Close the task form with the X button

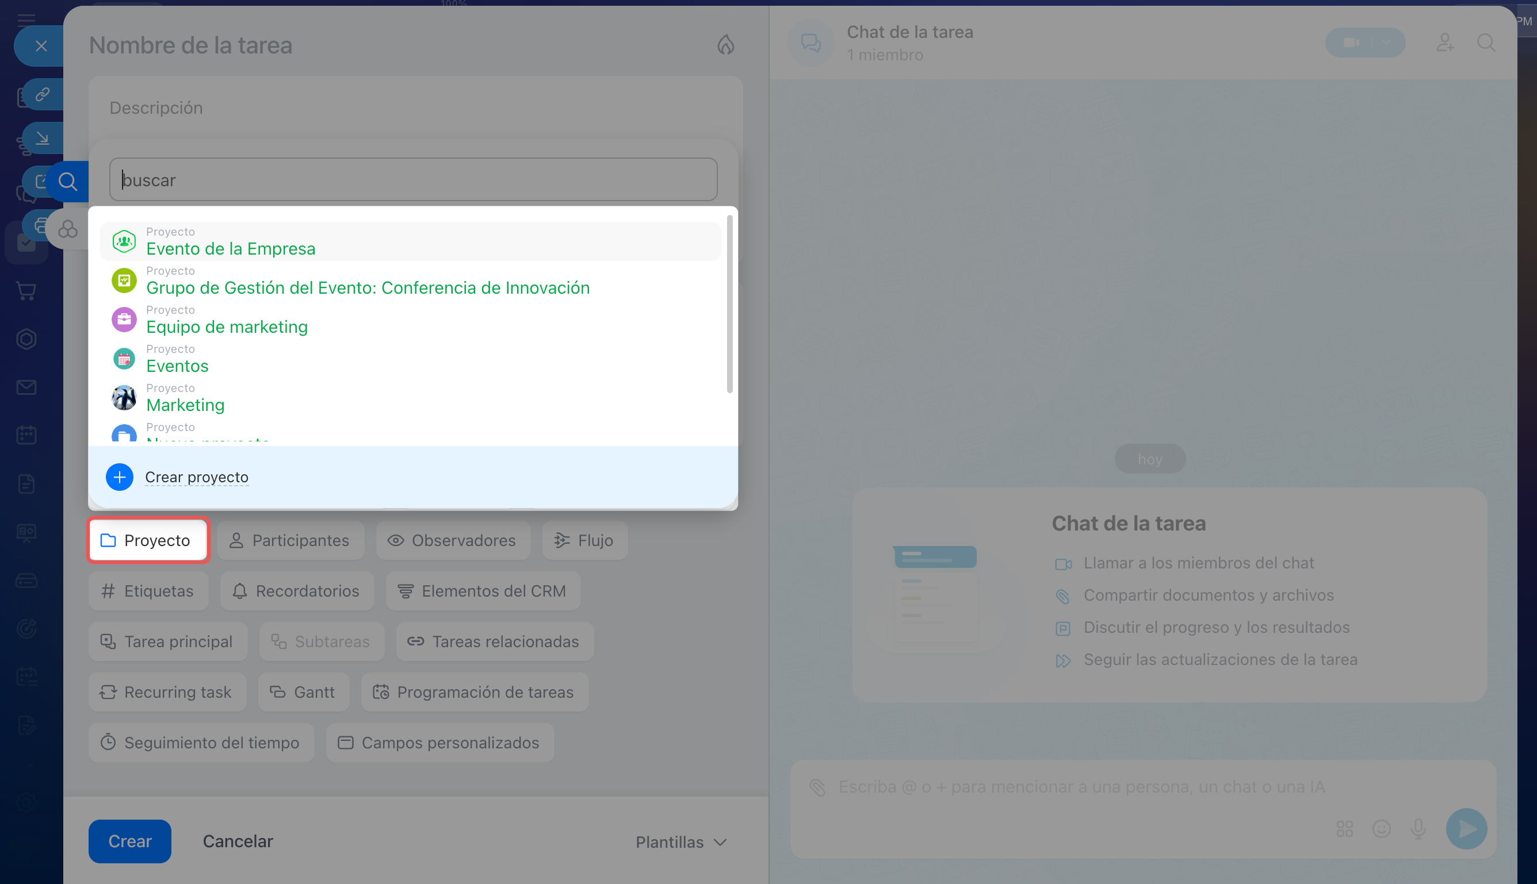coord(41,46)
